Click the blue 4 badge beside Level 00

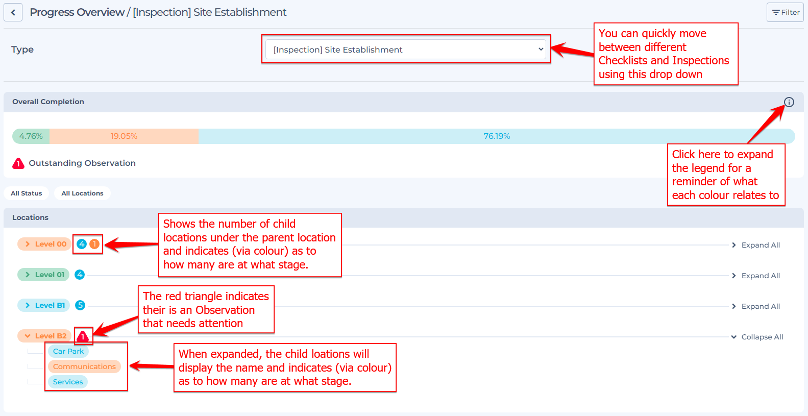click(x=82, y=244)
